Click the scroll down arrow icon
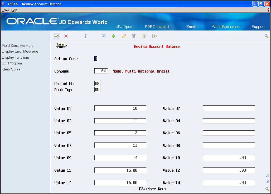271x194 pixels. pyautogui.click(x=267, y=181)
